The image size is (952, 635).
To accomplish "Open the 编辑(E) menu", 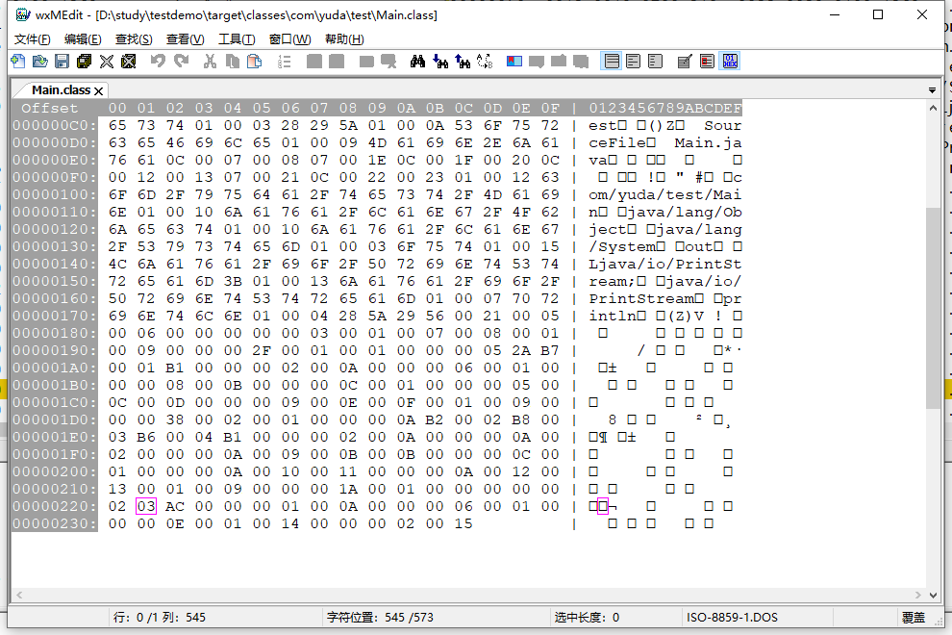I will click(83, 39).
